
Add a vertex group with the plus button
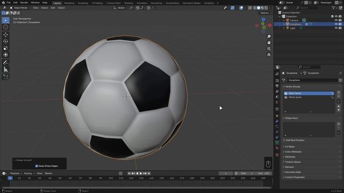[339, 93]
